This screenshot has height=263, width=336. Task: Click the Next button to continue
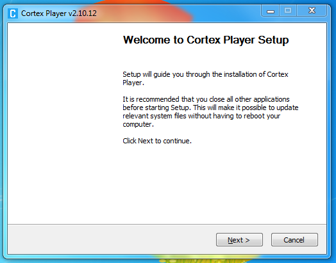(x=239, y=240)
